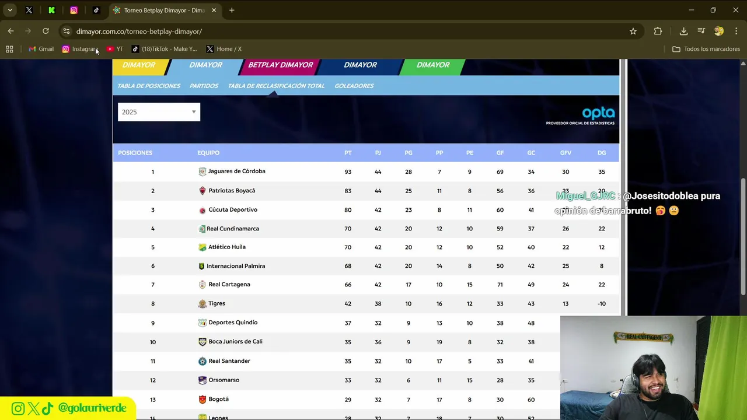Click the Cúcuta Deportivo crest icon

[x=203, y=210]
